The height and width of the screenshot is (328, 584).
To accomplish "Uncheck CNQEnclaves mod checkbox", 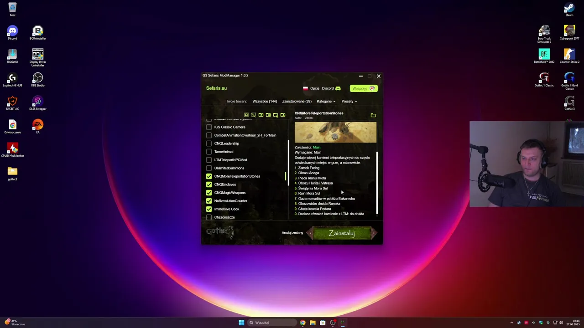I will [x=209, y=184].
